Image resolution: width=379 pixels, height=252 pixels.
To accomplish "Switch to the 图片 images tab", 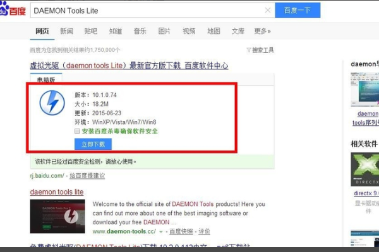I will point(164,31).
